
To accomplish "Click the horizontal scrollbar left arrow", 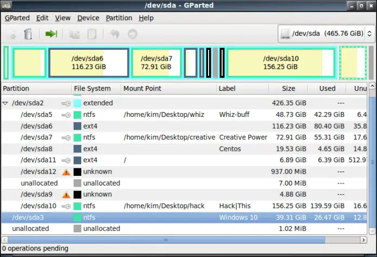I will click(4, 240).
